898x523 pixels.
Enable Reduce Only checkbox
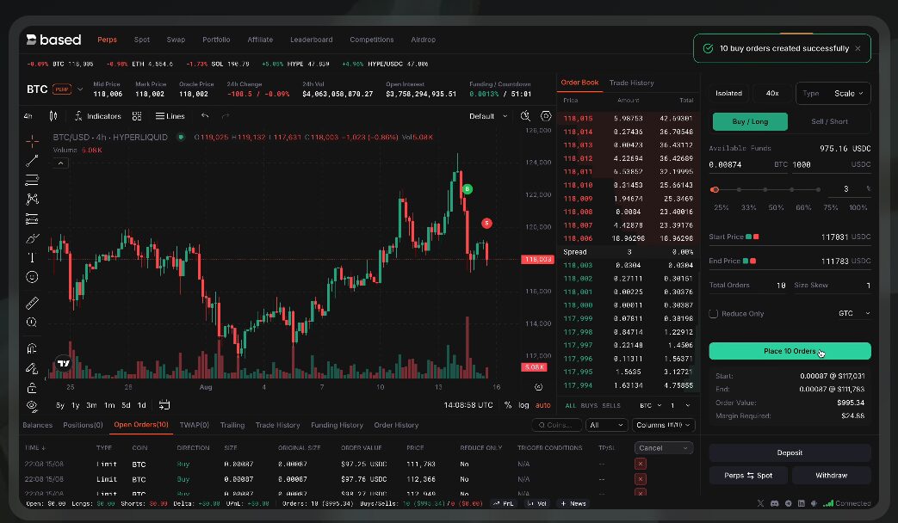tap(714, 314)
